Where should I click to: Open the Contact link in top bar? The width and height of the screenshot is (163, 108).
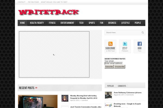(x=21, y=2)
